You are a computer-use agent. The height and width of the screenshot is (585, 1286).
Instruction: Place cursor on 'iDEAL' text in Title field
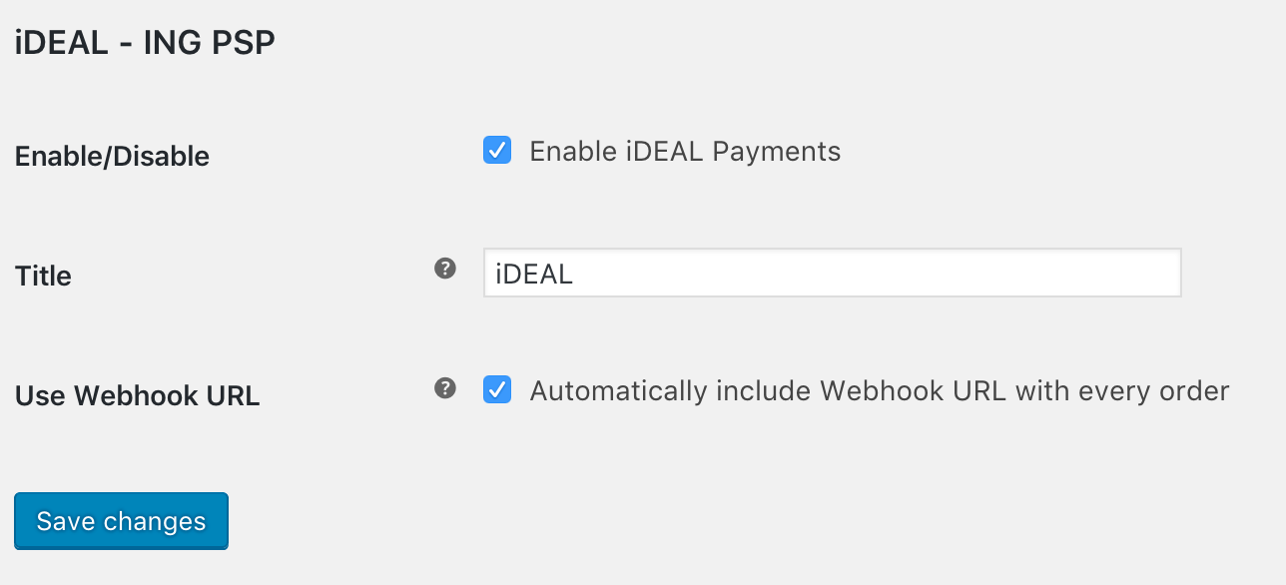tap(534, 275)
